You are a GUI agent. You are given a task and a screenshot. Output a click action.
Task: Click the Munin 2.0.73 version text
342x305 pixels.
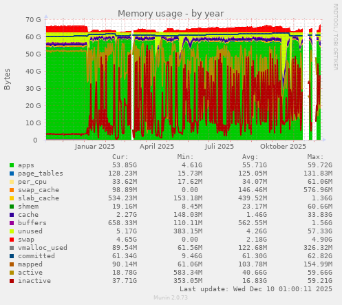pos(171,297)
